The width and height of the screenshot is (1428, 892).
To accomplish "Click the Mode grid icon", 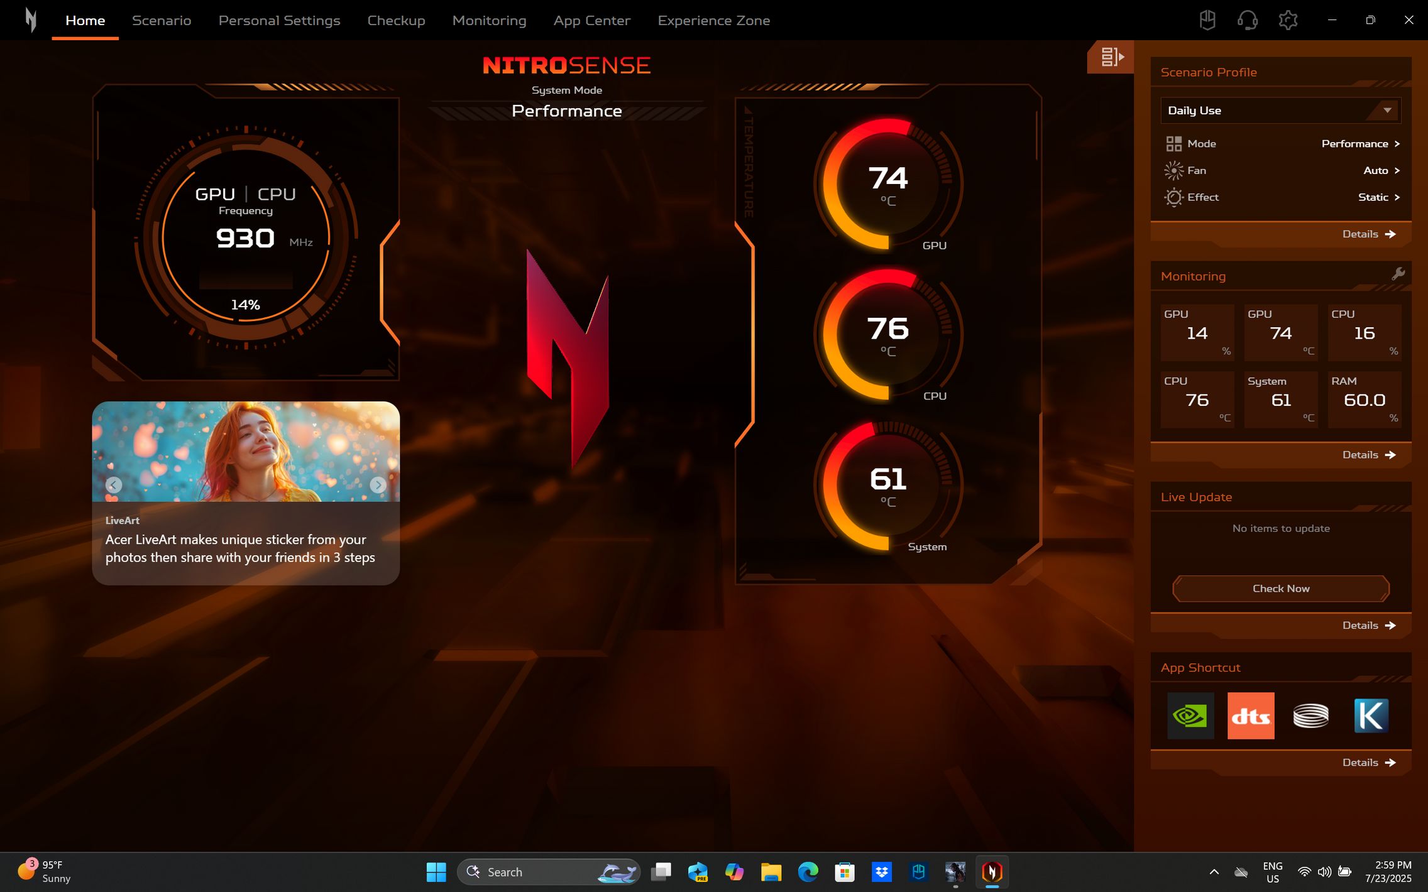I will point(1173,144).
